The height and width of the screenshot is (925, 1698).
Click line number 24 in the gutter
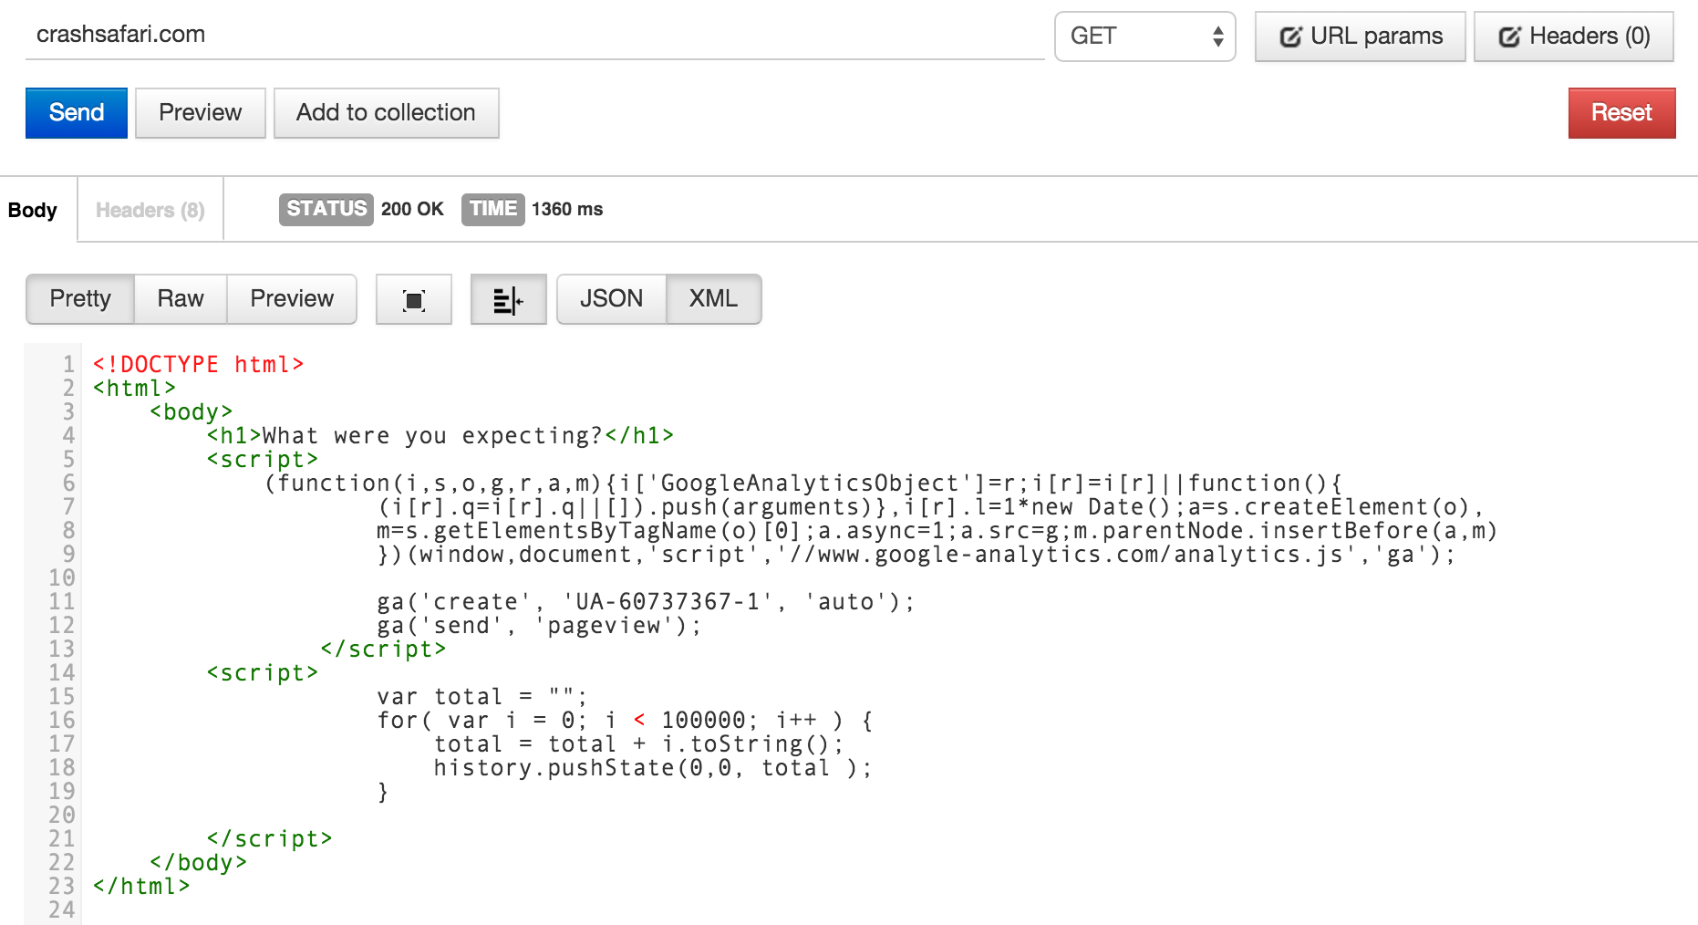(x=62, y=909)
